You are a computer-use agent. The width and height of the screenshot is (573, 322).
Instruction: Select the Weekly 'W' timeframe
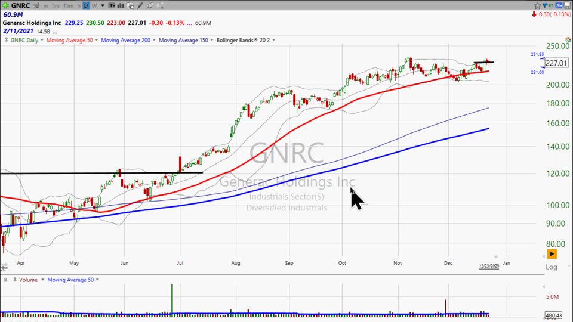94,5
